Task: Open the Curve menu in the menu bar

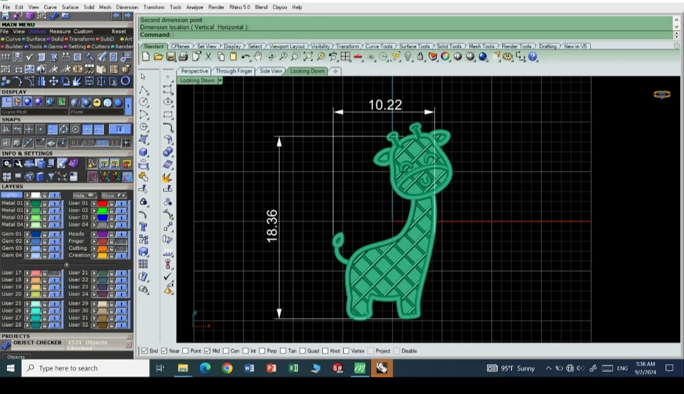Action: [x=50, y=7]
